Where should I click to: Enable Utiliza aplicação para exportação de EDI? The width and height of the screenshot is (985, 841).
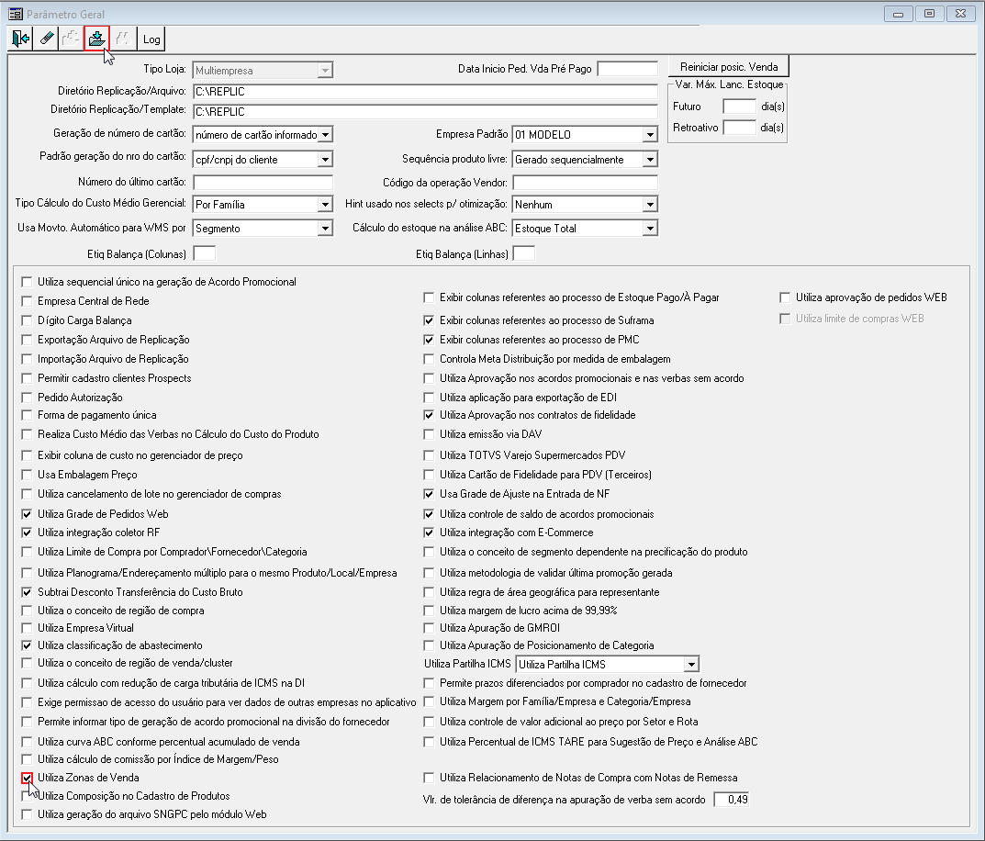pos(429,398)
